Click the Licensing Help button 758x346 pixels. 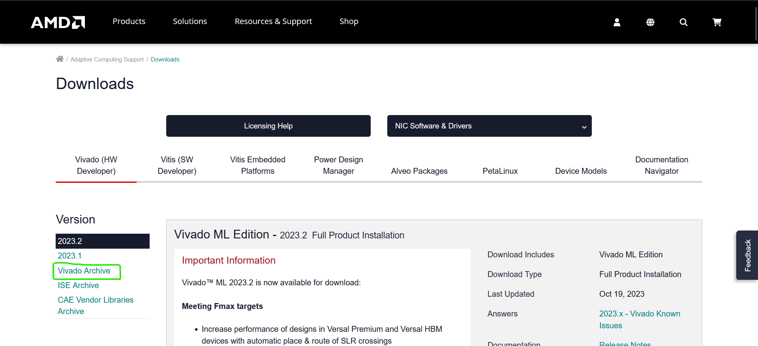pyautogui.click(x=268, y=126)
